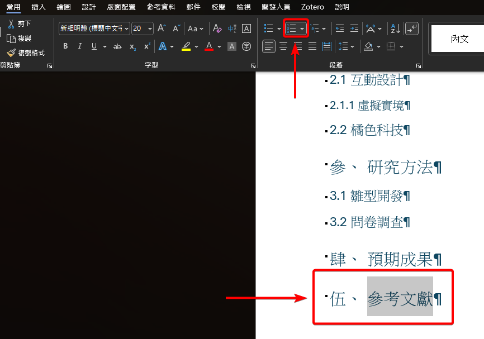The height and width of the screenshot is (339, 484).
Task: Click the 複製 copy button
Action: coord(20,38)
